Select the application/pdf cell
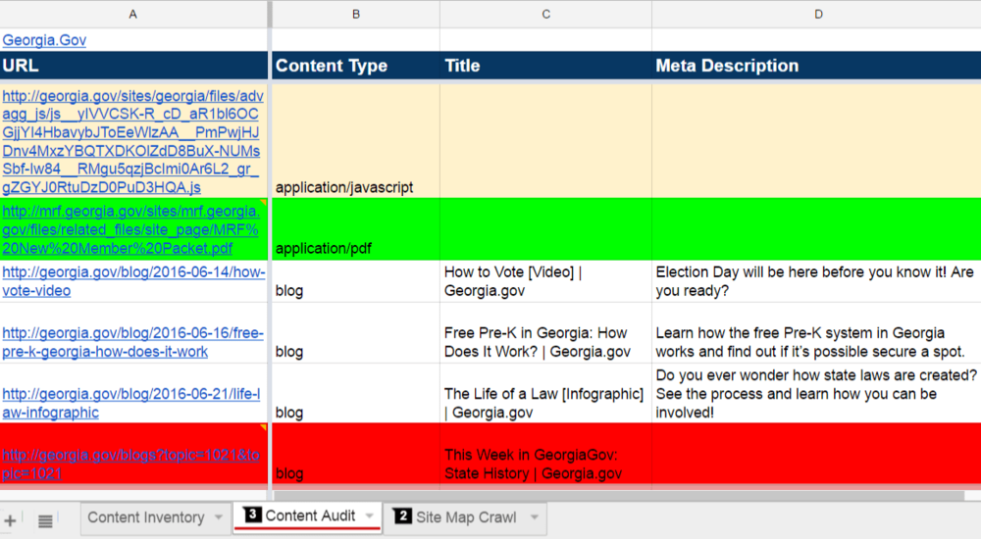This screenshot has width=981, height=539. click(355, 229)
